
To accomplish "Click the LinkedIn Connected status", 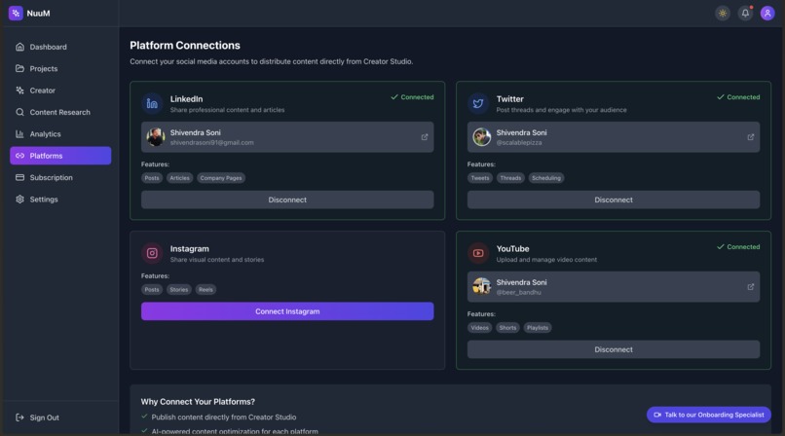I will 412,97.
